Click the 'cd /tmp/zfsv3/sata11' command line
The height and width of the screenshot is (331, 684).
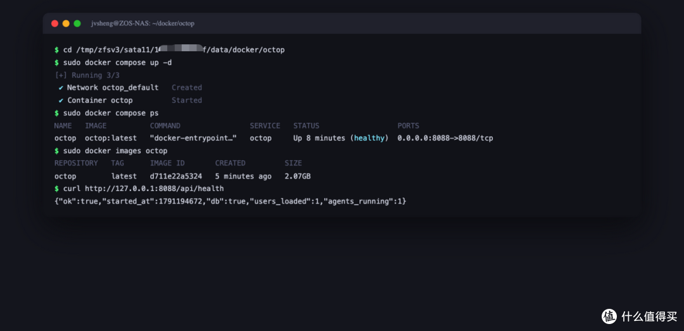174,50
